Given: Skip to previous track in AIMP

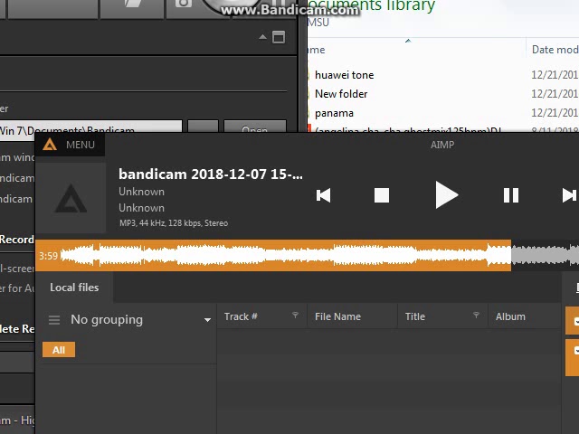Looking at the screenshot, I should coord(324,195).
